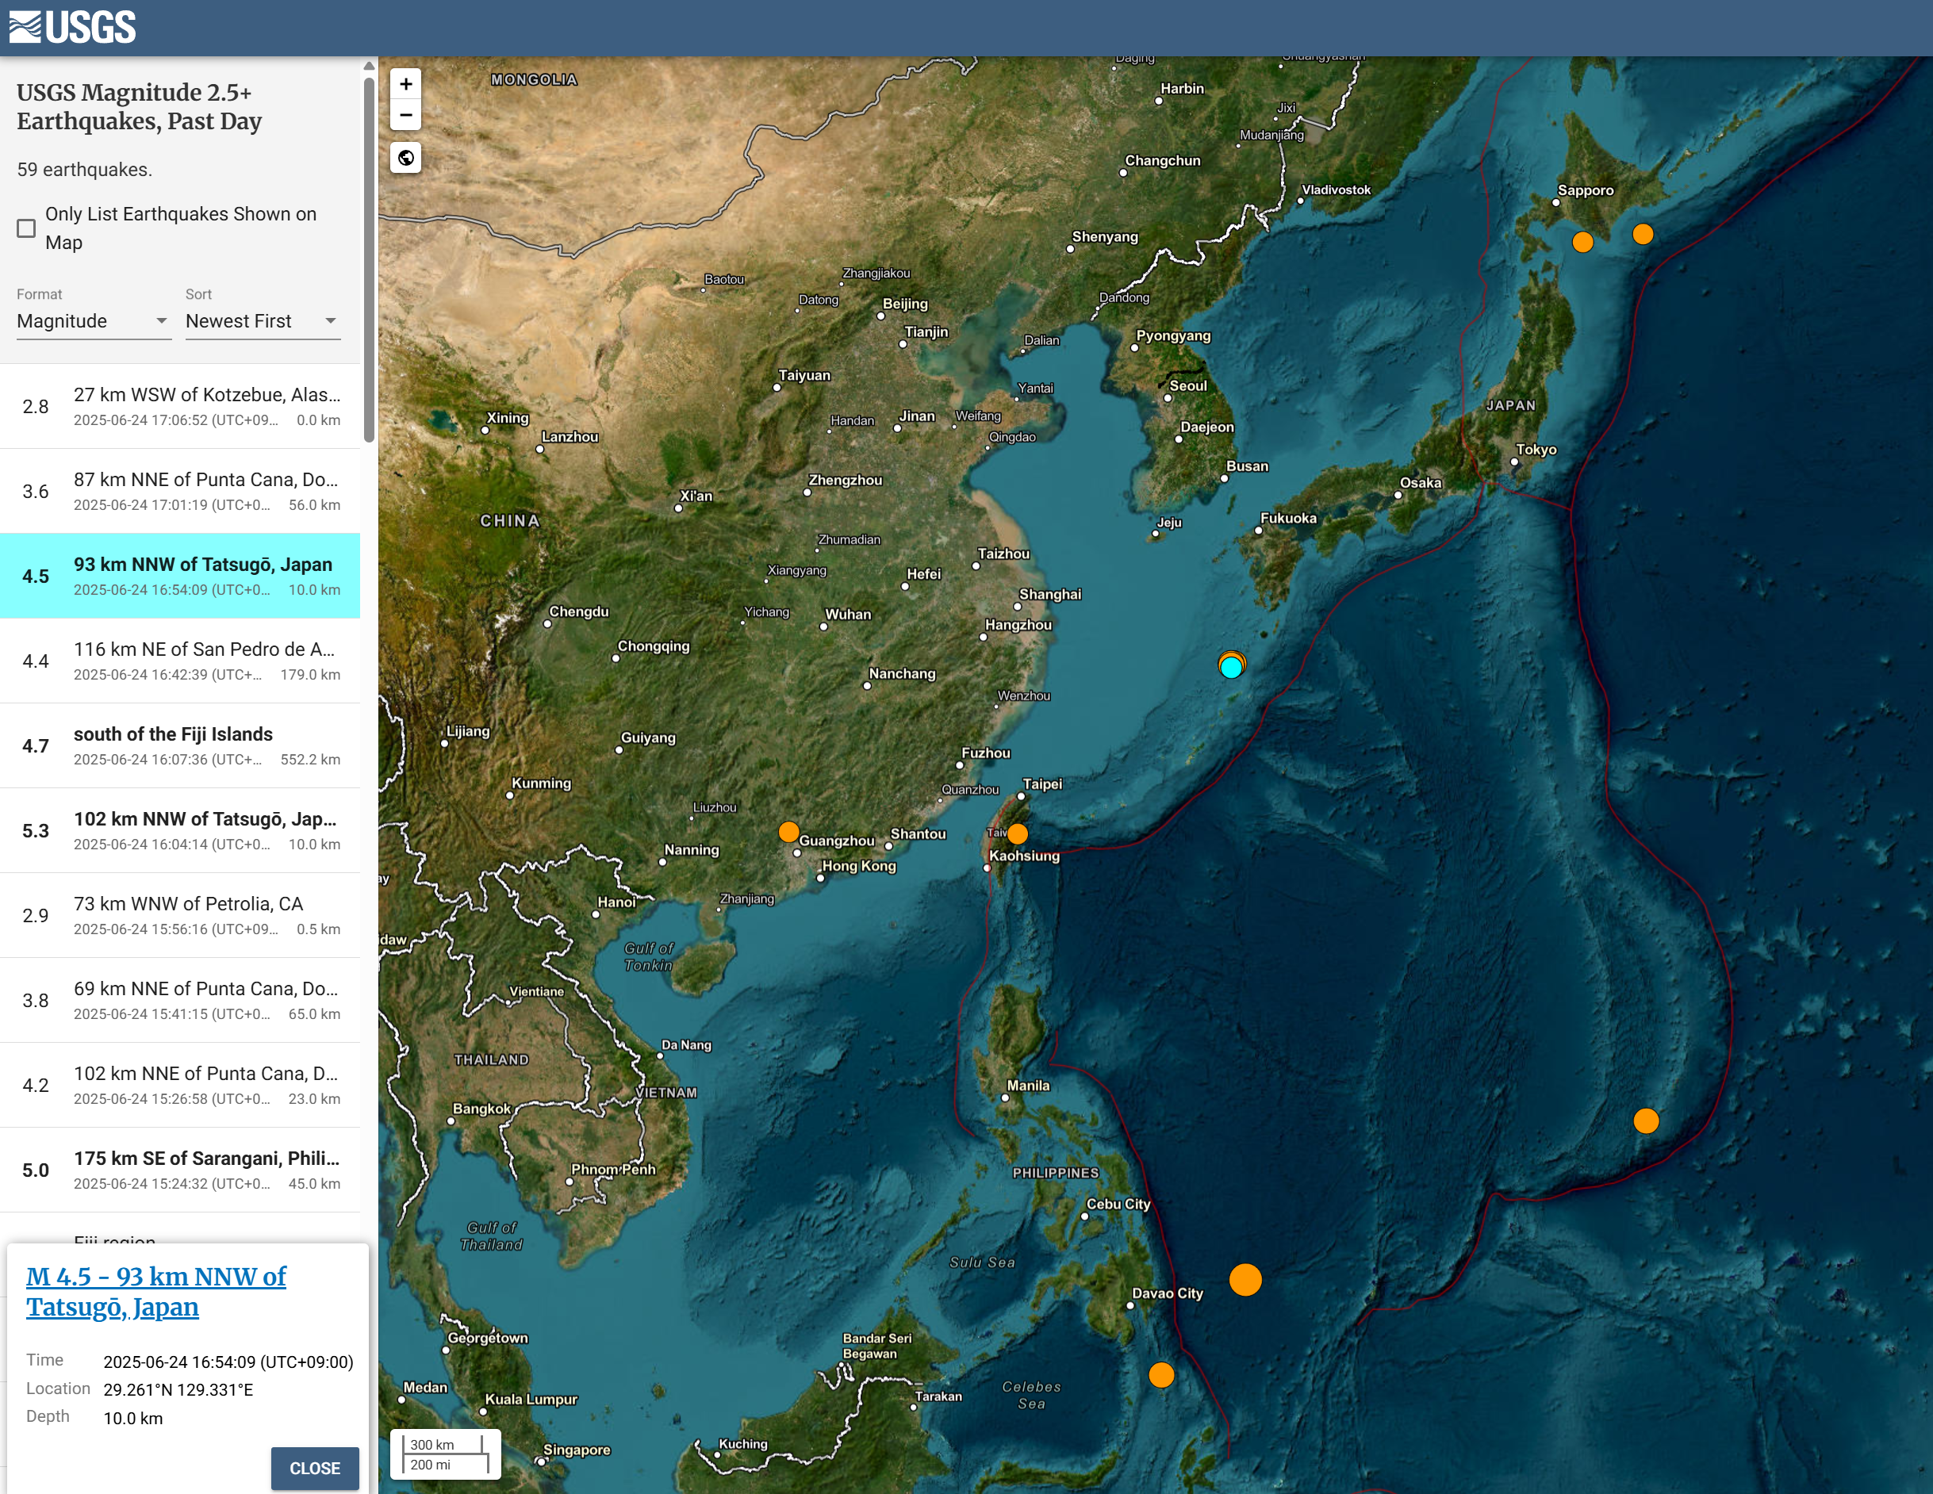Click the orange earthquake marker on Taiwan
Image resolution: width=1933 pixels, height=1494 pixels.
coord(1018,833)
